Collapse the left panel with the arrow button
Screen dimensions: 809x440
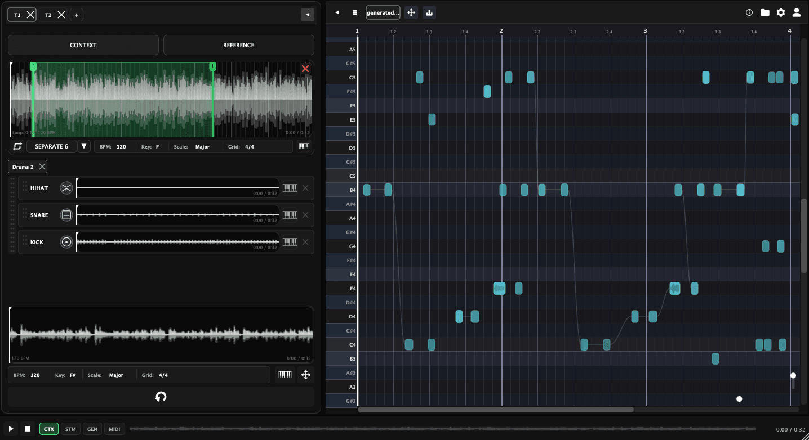(308, 15)
